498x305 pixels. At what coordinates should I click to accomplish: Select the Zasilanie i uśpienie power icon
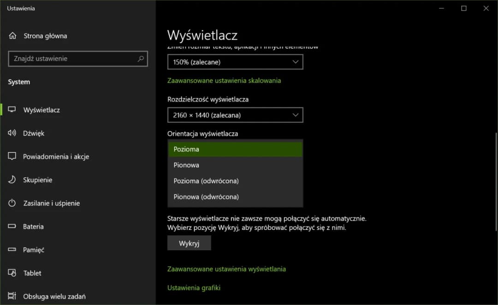click(x=12, y=203)
